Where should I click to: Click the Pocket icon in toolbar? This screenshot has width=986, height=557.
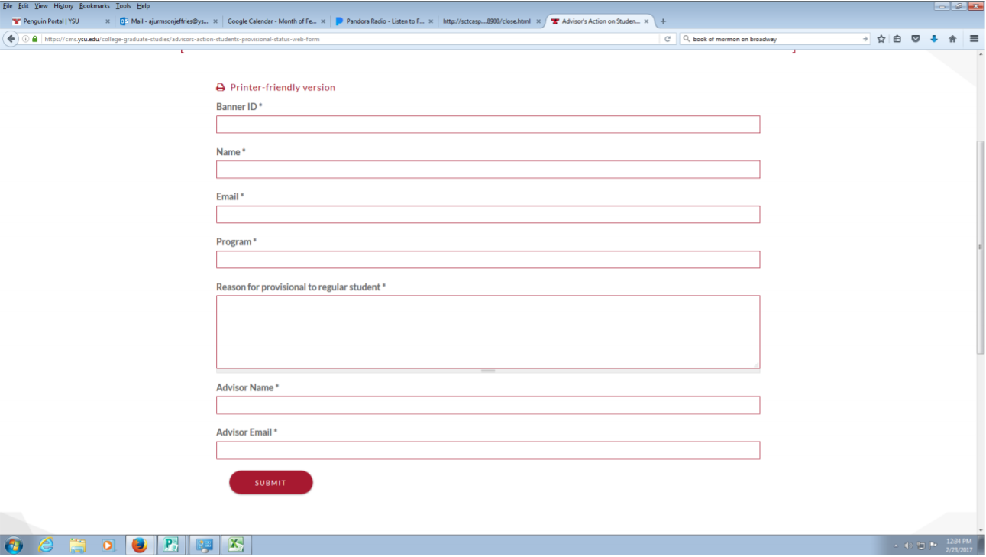tap(916, 39)
